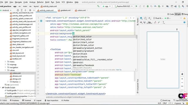
Task: Click the Debug app bug icon
Action: point(147,6)
